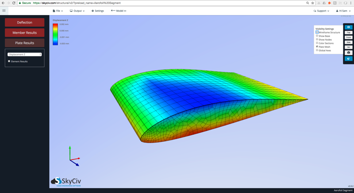
Task: Open the File menu
Action: pos(58,11)
